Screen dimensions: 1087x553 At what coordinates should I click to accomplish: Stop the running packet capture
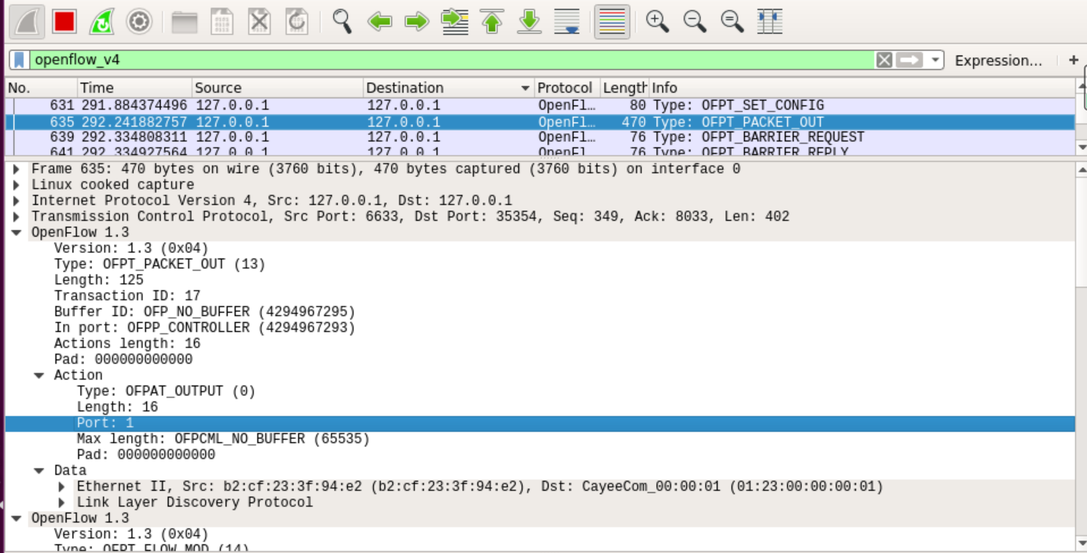click(64, 21)
